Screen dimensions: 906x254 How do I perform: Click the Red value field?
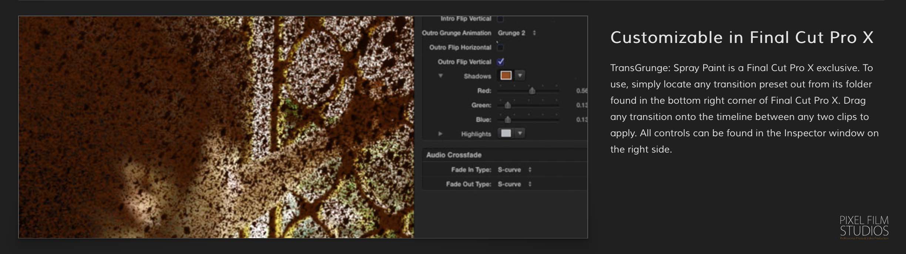pyautogui.click(x=581, y=91)
